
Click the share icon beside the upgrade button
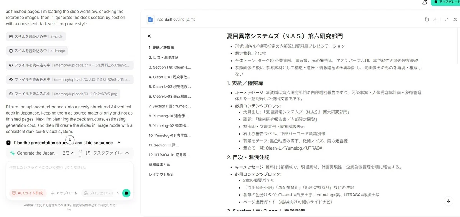click(424, 2)
